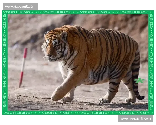156x125 pixels.
Task: Open the top-left www.jiuquanjk.com link
Action: 20,6
